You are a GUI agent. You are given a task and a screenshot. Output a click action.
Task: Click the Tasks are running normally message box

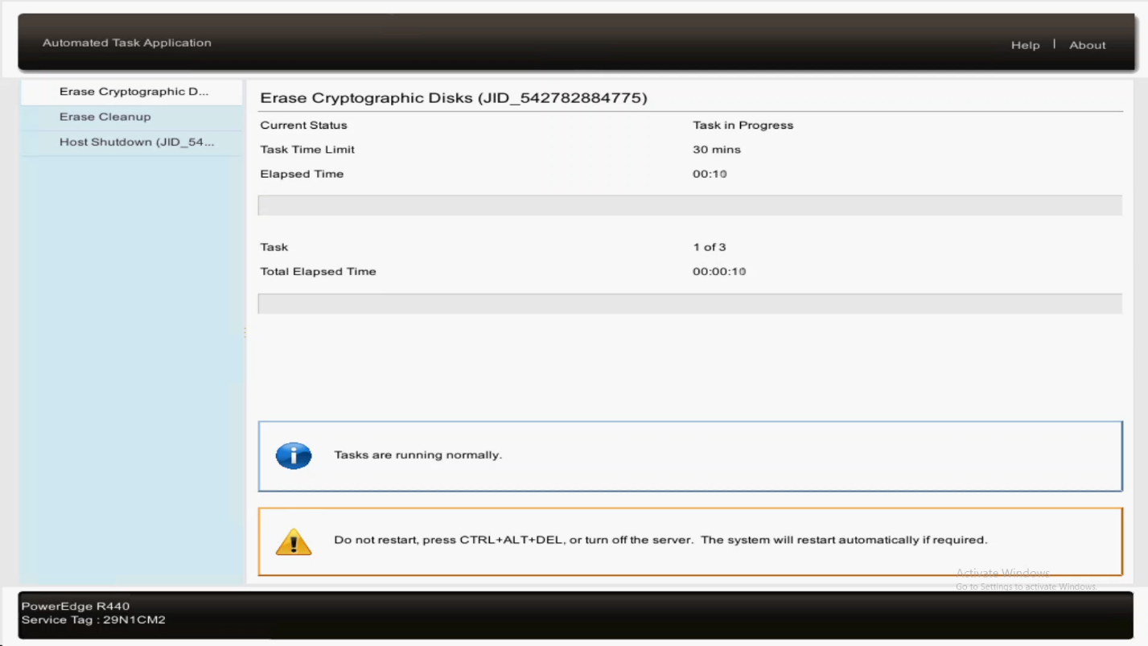coord(689,455)
